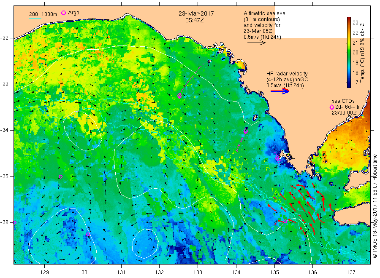This screenshot has width=380, height=278.
Task: Select the Argo float marker at 129.4E, 35S
Action: pyautogui.click(x=60, y=177)
